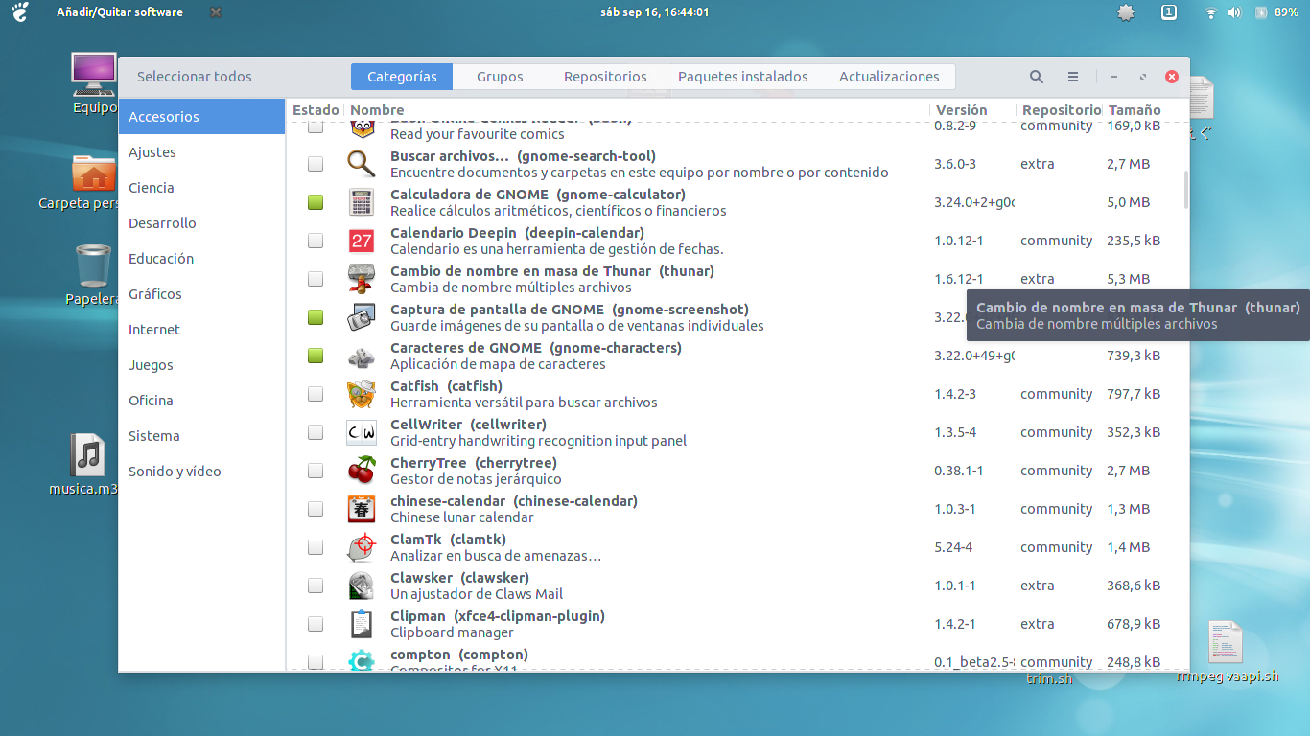Image resolution: width=1310 pixels, height=736 pixels.
Task: Open the GNOME foot Activities icon
Action: (19, 12)
